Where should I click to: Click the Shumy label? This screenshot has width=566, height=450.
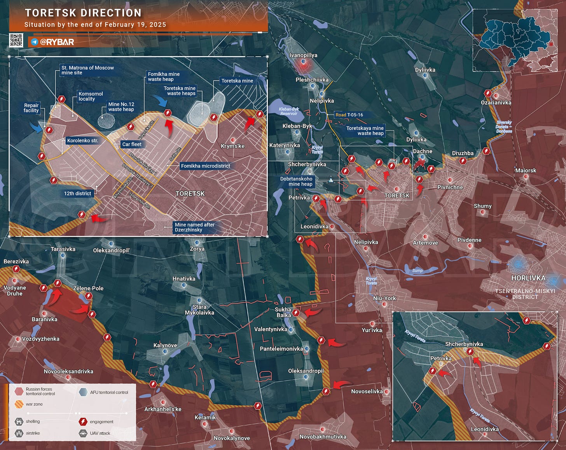pos(483,206)
